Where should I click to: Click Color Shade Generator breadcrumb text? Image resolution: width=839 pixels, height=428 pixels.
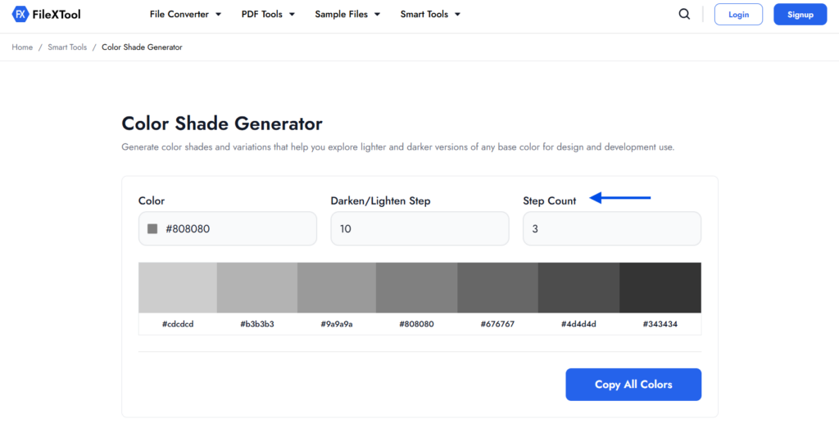[x=142, y=47]
